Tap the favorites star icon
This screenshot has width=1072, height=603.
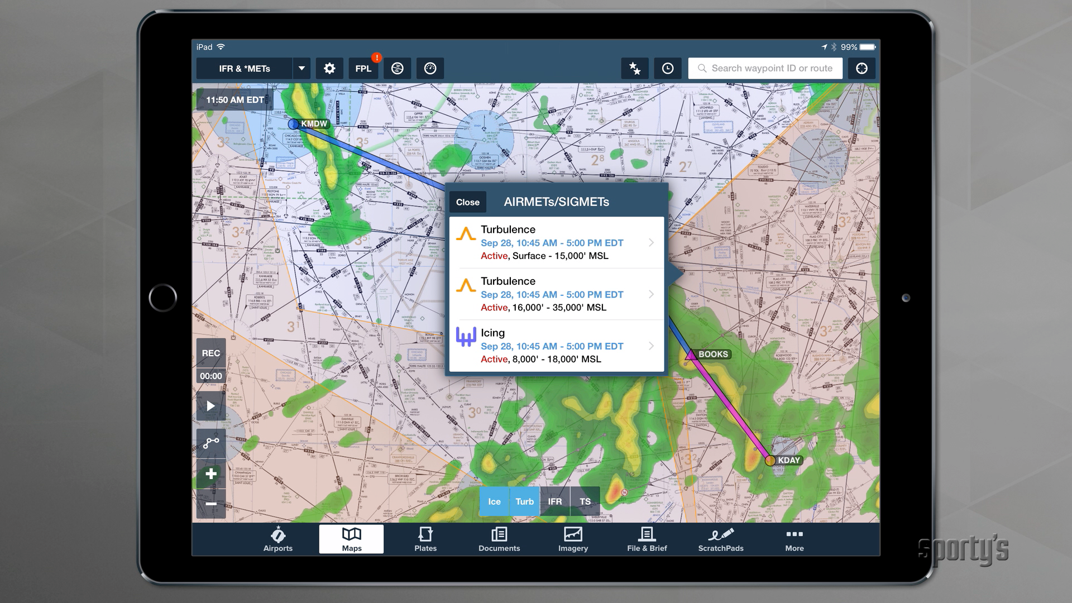(x=635, y=67)
